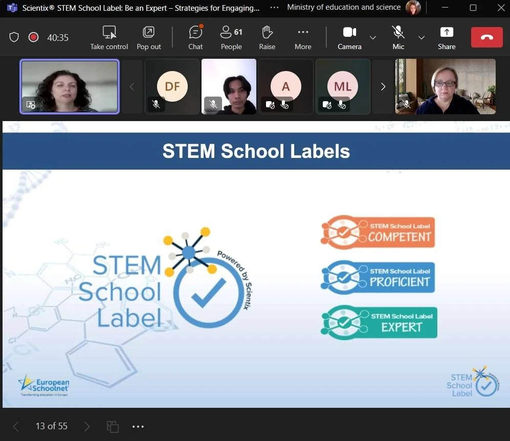The width and height of the screenshot is (510, 441).
Task: Open the More actions menu in toolbar
Action: pos(303,38)
